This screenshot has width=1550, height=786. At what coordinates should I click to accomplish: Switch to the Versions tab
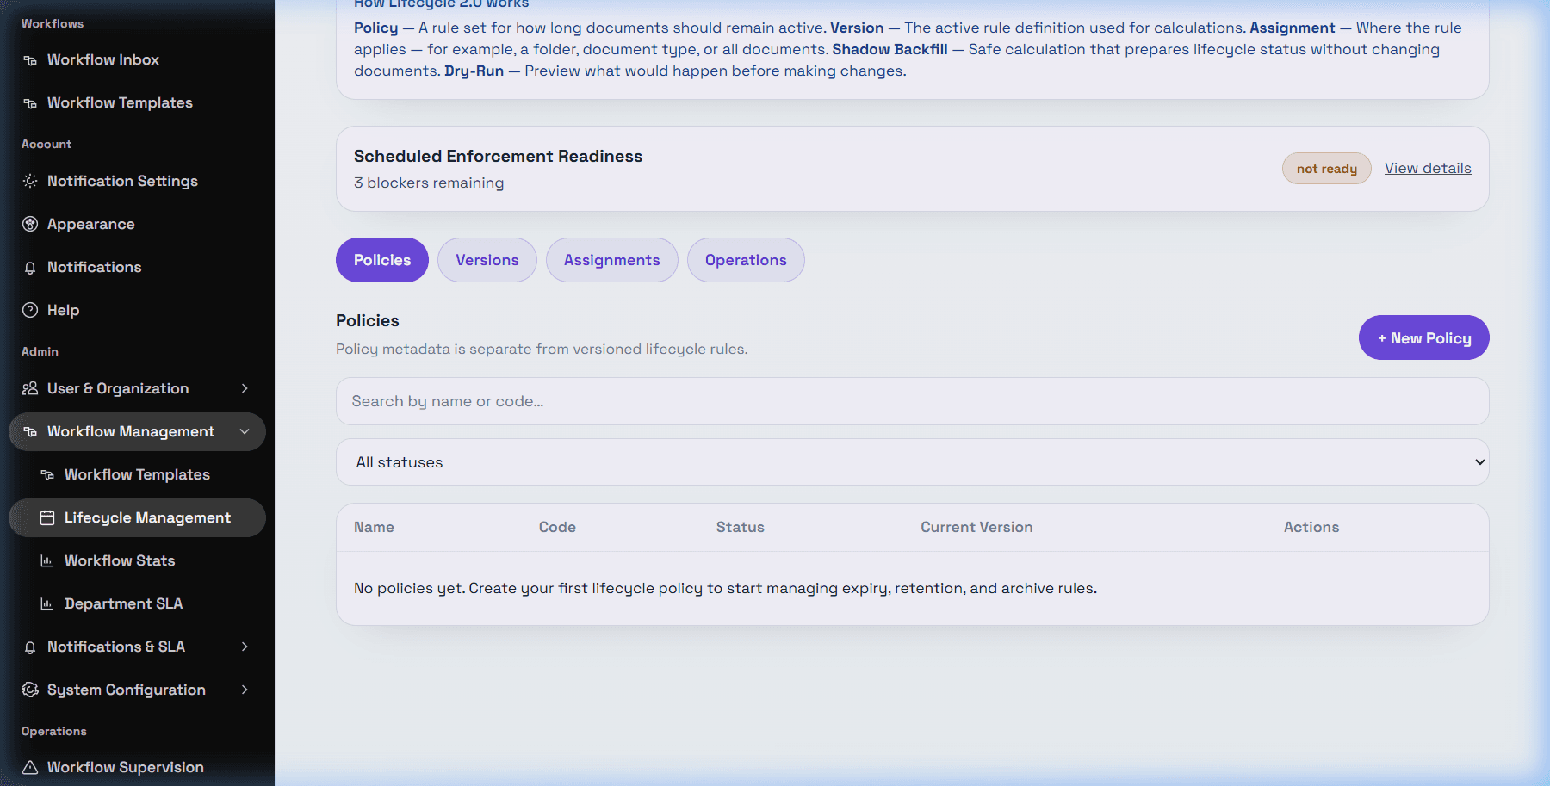(487, 260)
